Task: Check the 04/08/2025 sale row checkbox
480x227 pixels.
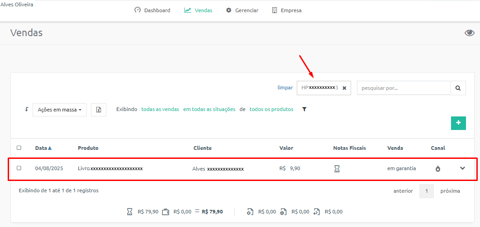Action: 19,168
